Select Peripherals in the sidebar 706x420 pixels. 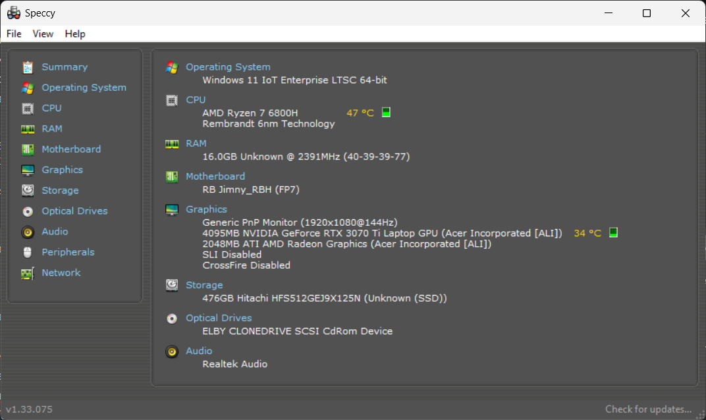[x=68, y=252]
